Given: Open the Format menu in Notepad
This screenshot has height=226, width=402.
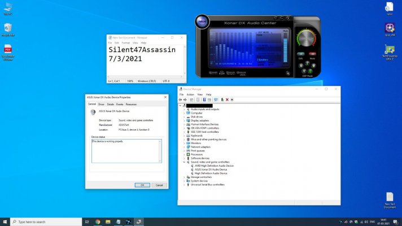Looking at the screenshot, I should (x=125, y=43).
